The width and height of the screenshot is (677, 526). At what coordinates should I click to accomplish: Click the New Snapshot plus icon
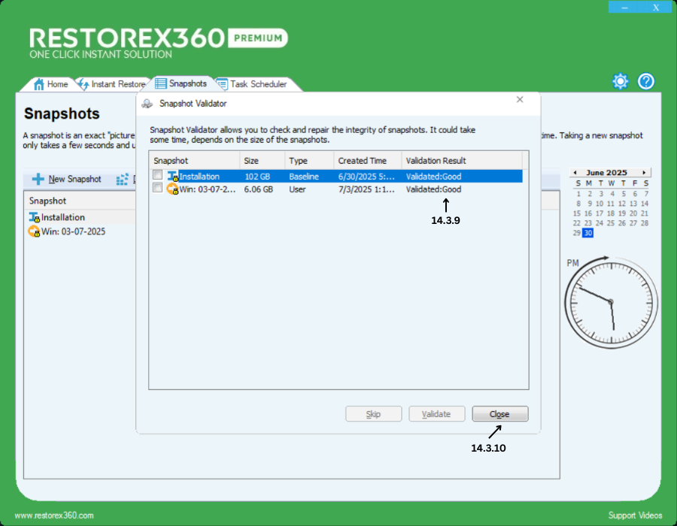[38, 180]
